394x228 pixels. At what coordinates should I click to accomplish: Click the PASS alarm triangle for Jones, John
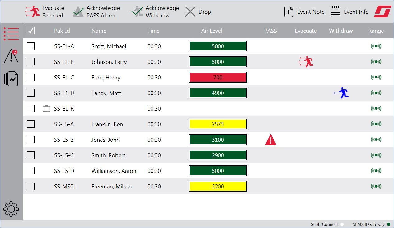(x=270, y=140)
